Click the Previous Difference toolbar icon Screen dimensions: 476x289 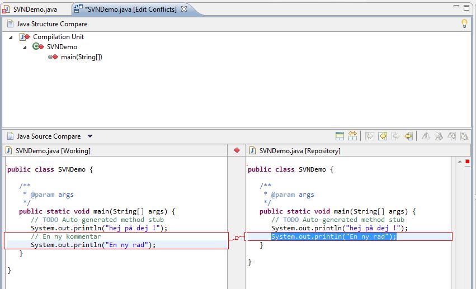439,136
